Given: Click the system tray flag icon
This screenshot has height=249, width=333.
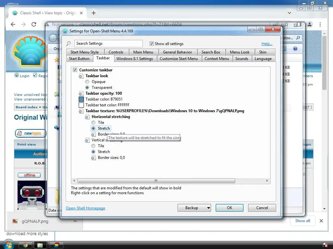Looking at the screenshot, I should (325, 245).
